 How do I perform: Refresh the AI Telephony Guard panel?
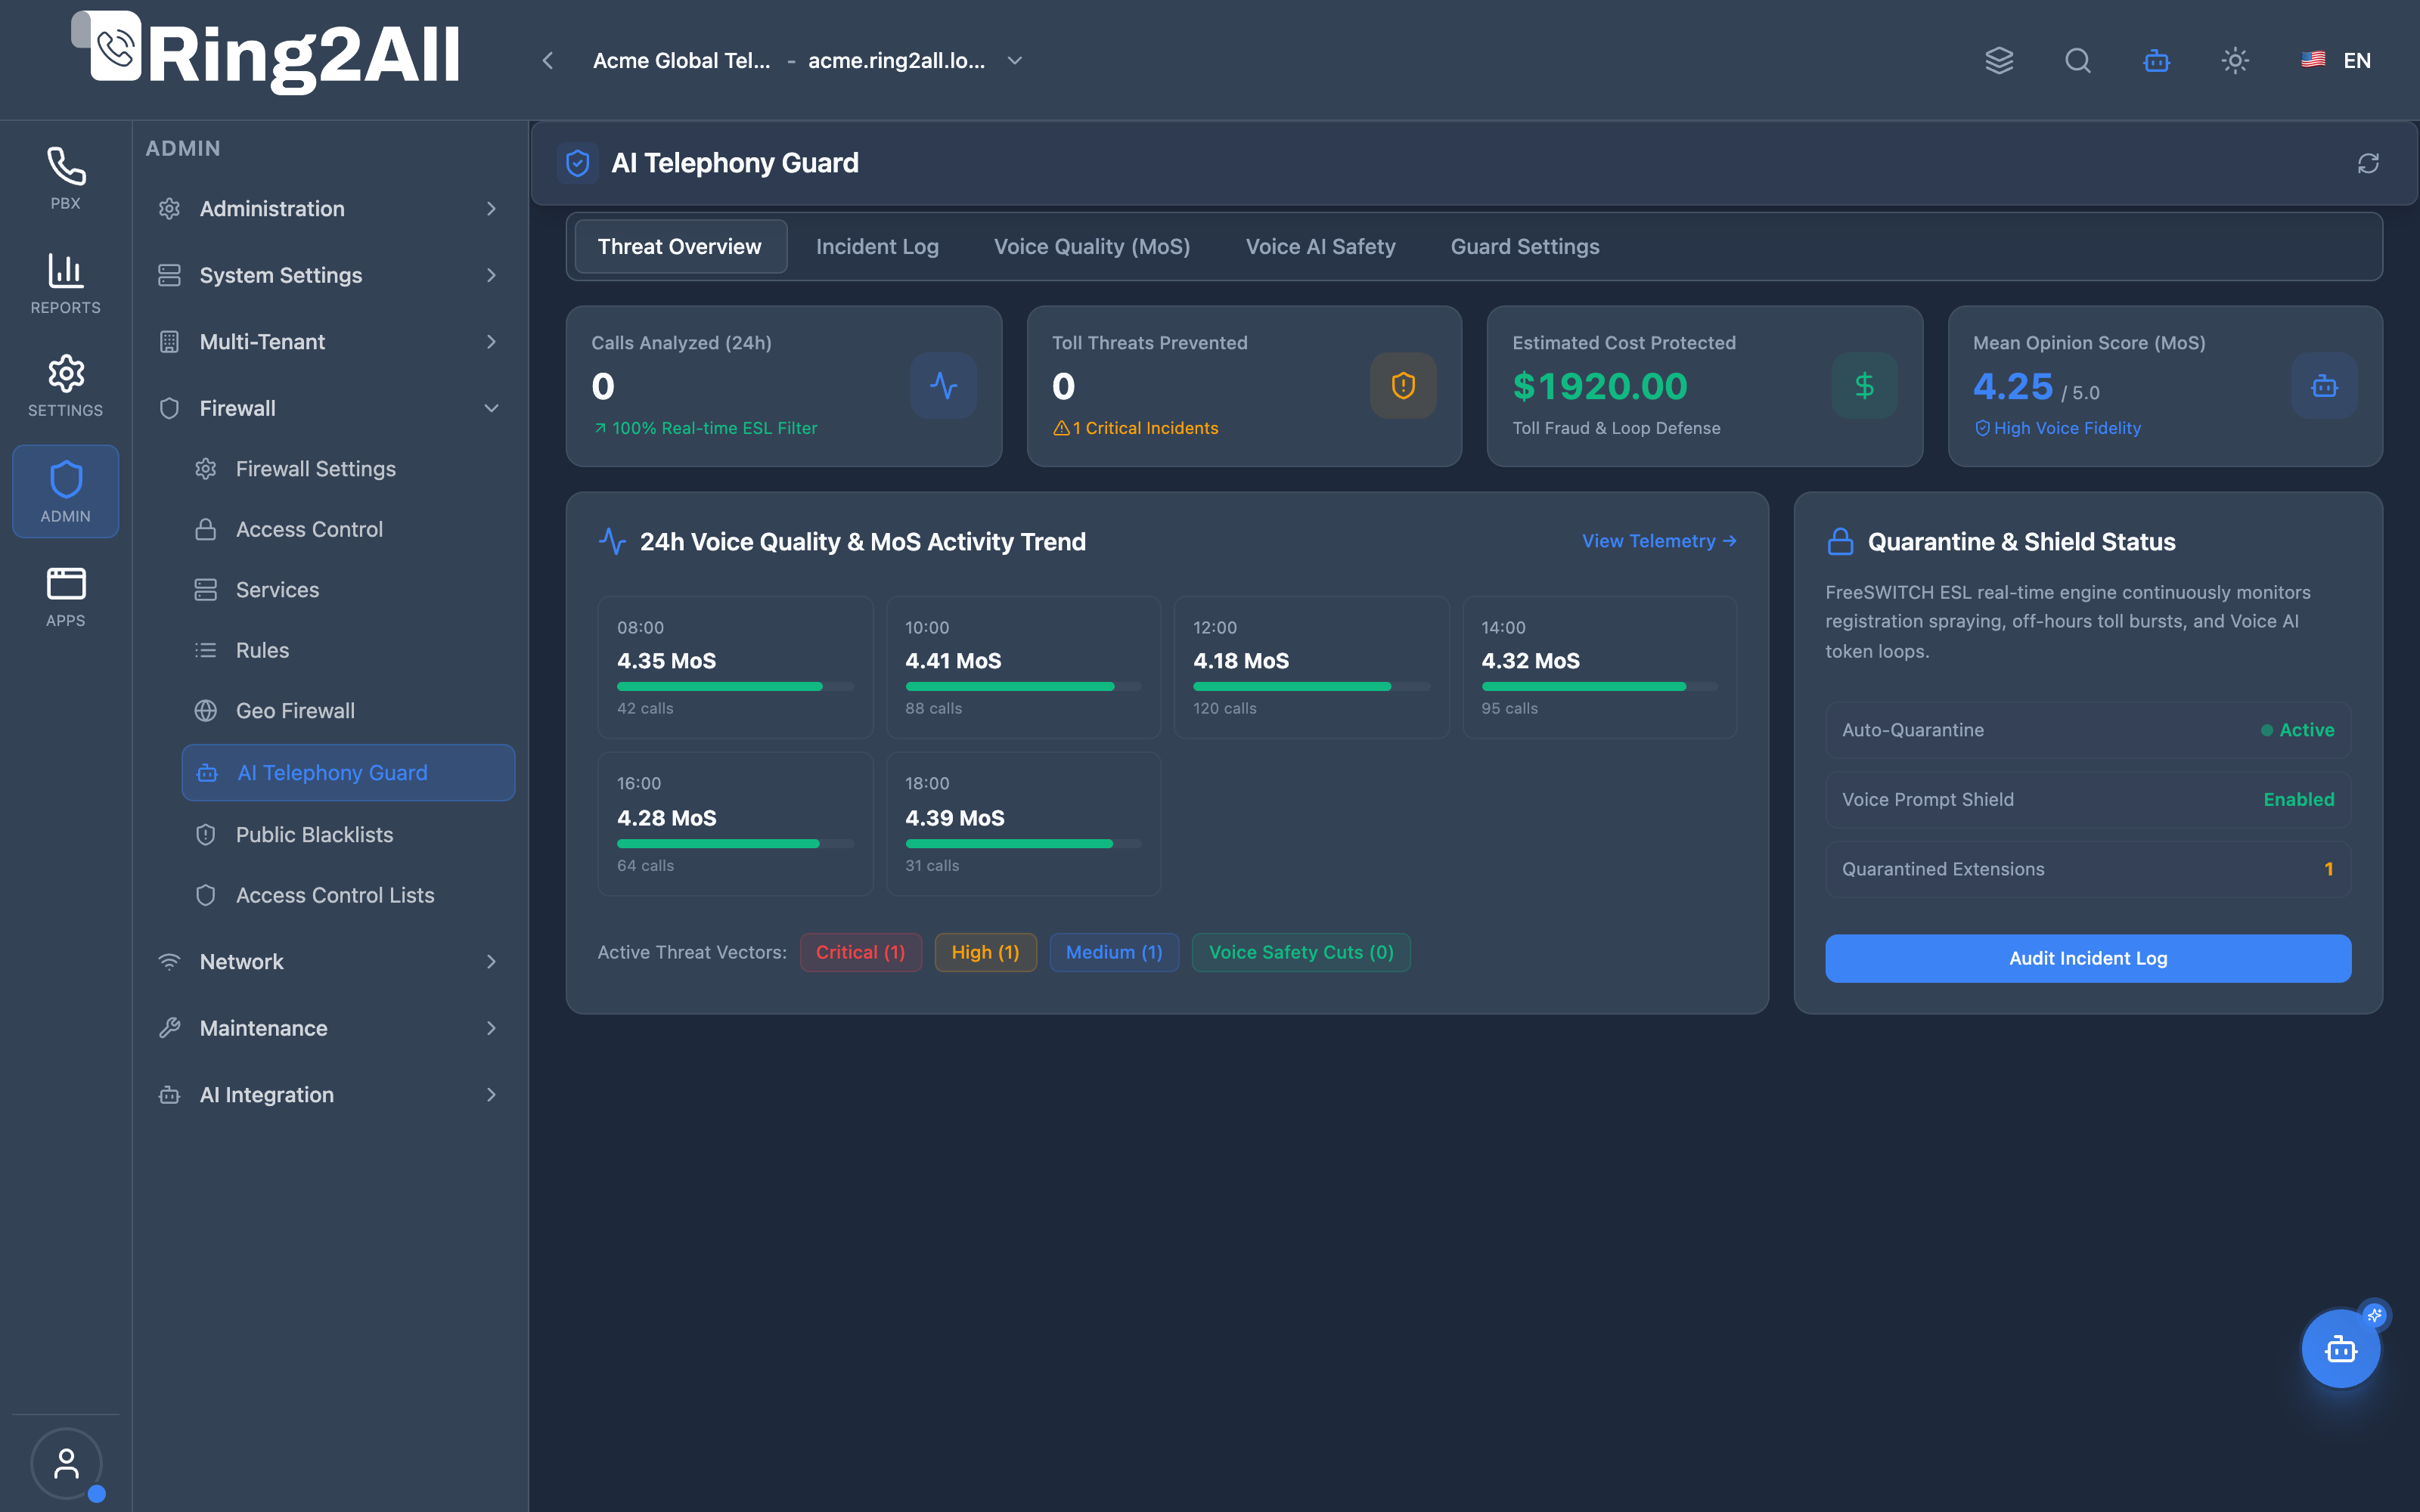(x=2368, y=163)
